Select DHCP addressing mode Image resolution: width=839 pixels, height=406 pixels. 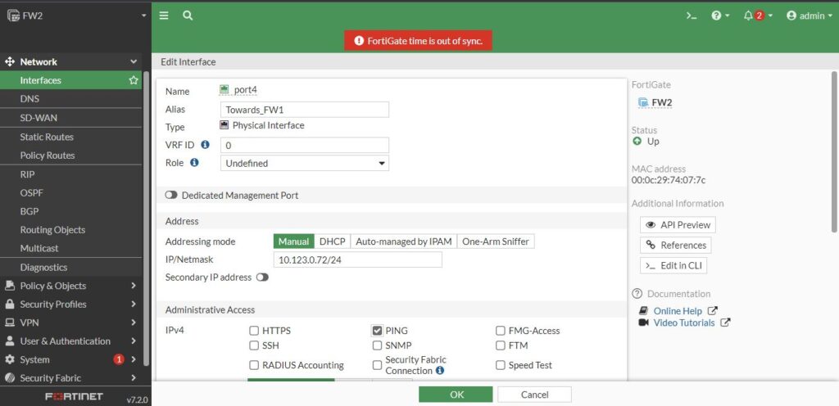pos(332,241)
